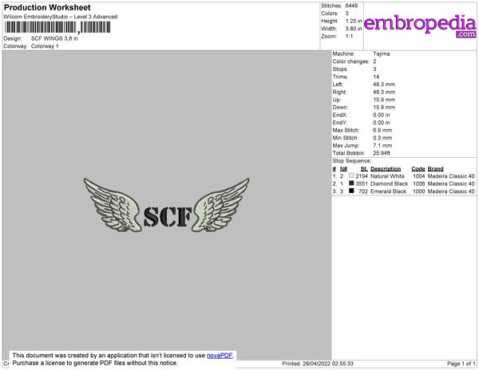Select stitch count '3551' in stop sequence
479x370 pixels.
tap(362, 184)
